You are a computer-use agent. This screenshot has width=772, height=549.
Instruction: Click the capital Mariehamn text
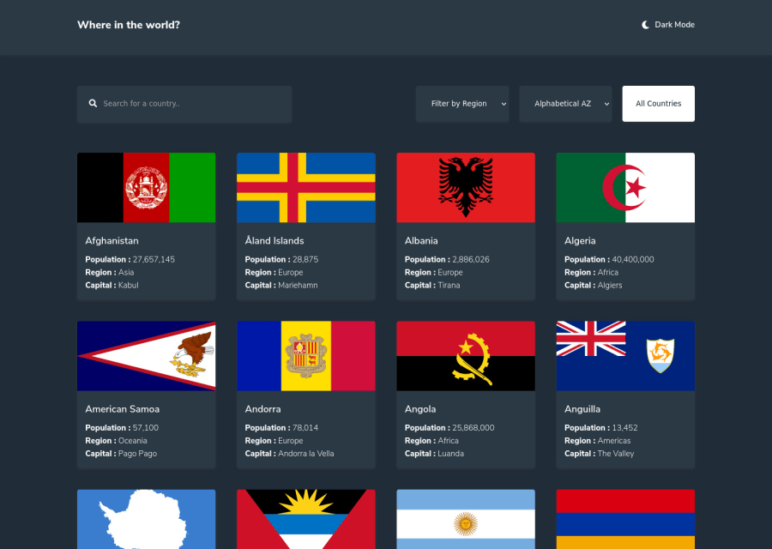pyautogui.click(x=298, y=285)
